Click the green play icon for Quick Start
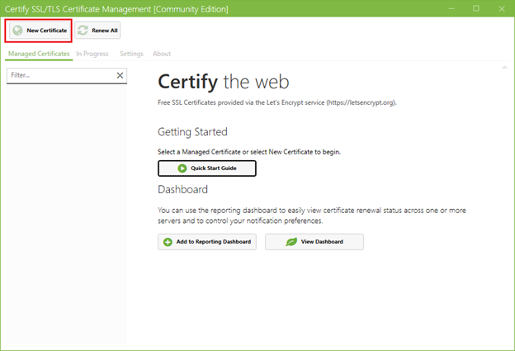Viewport: 515px width, 351px height. point(182,168)
